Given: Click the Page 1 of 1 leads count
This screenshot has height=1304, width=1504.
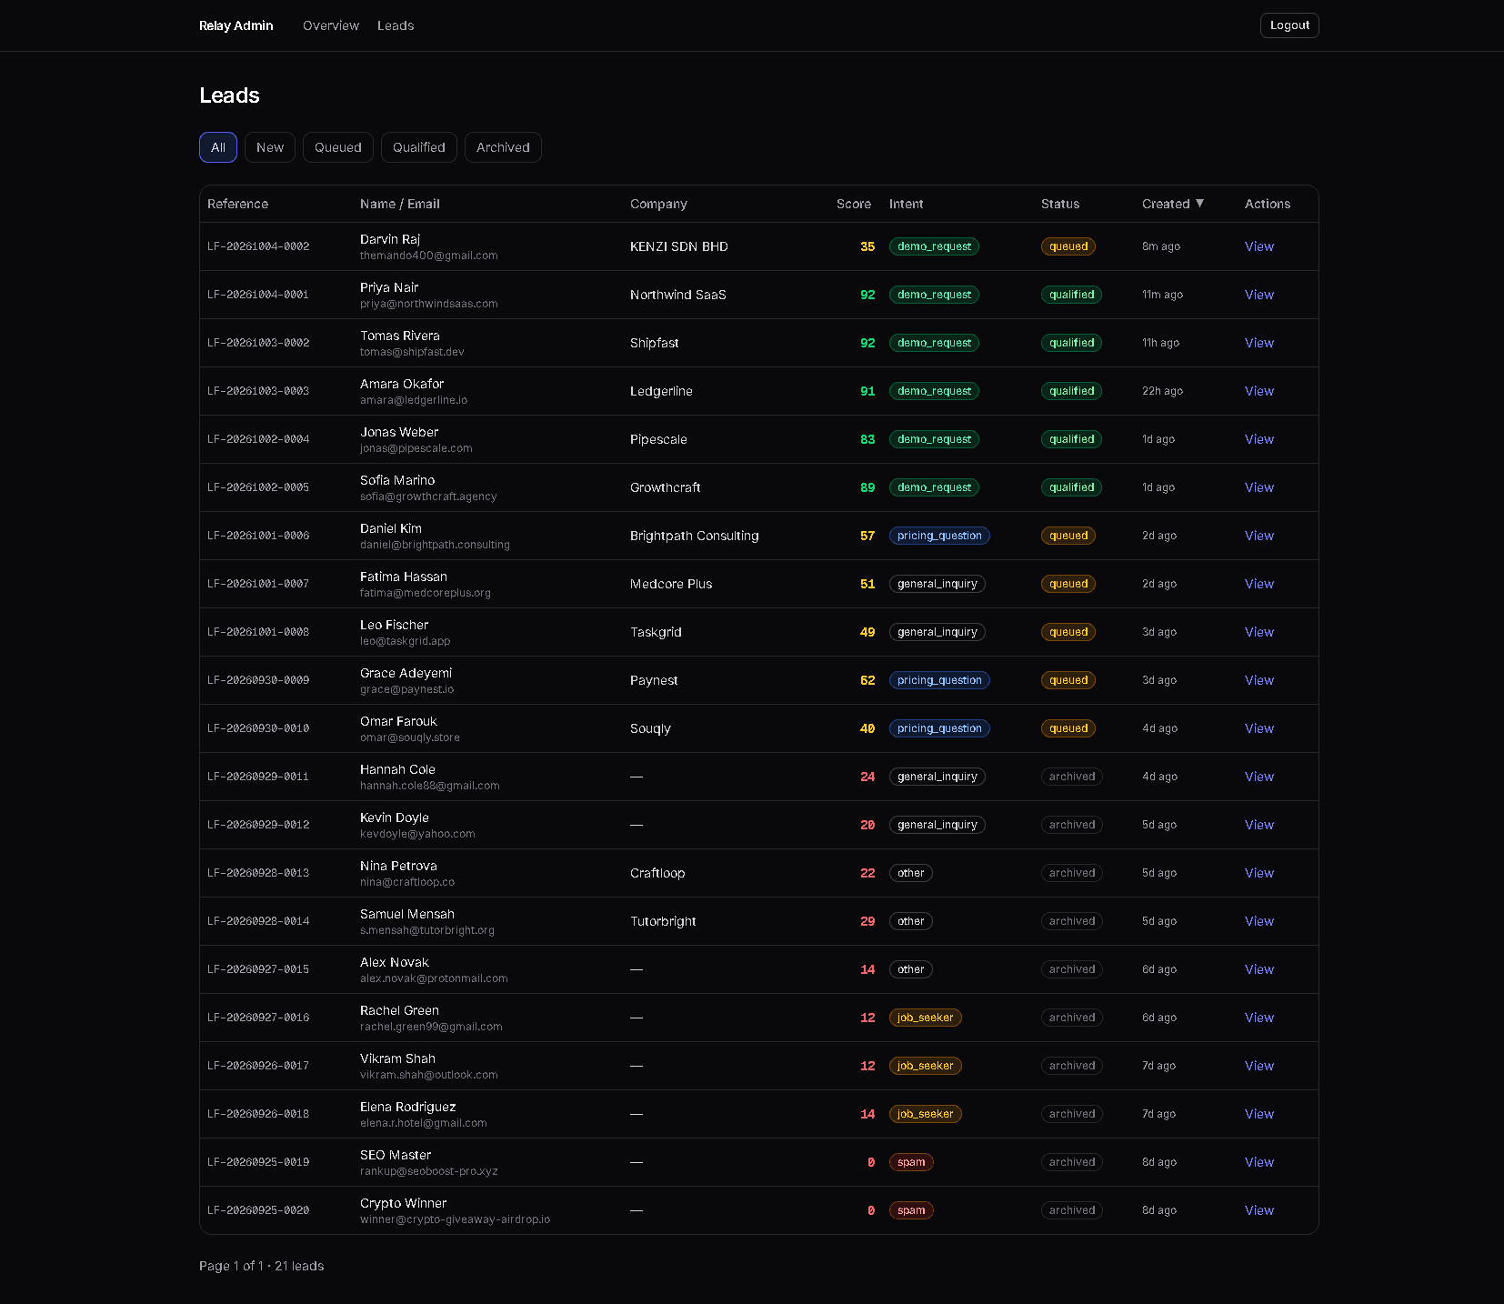Looking at the screenshot, I should pos(262,1266).
